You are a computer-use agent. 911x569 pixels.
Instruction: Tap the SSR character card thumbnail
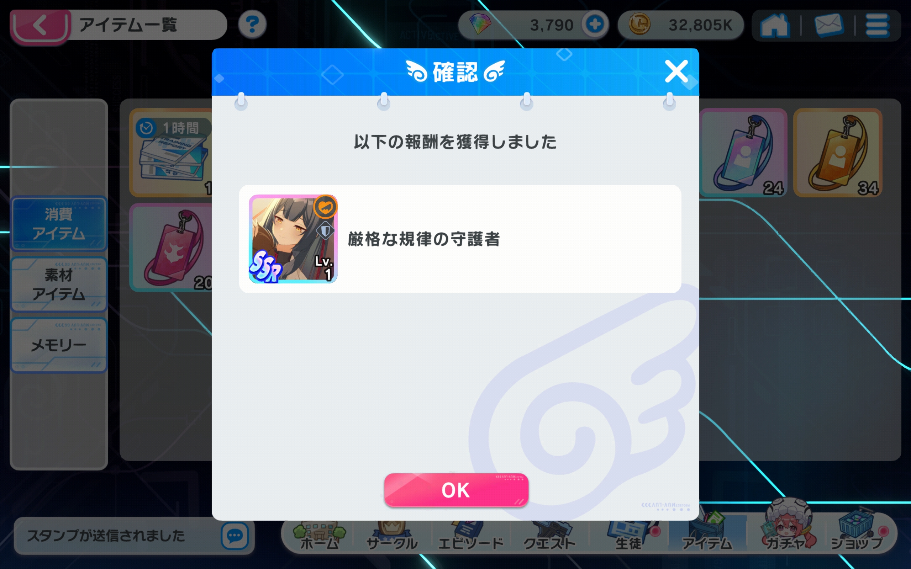pyautogui.click(x=293, y=239)
